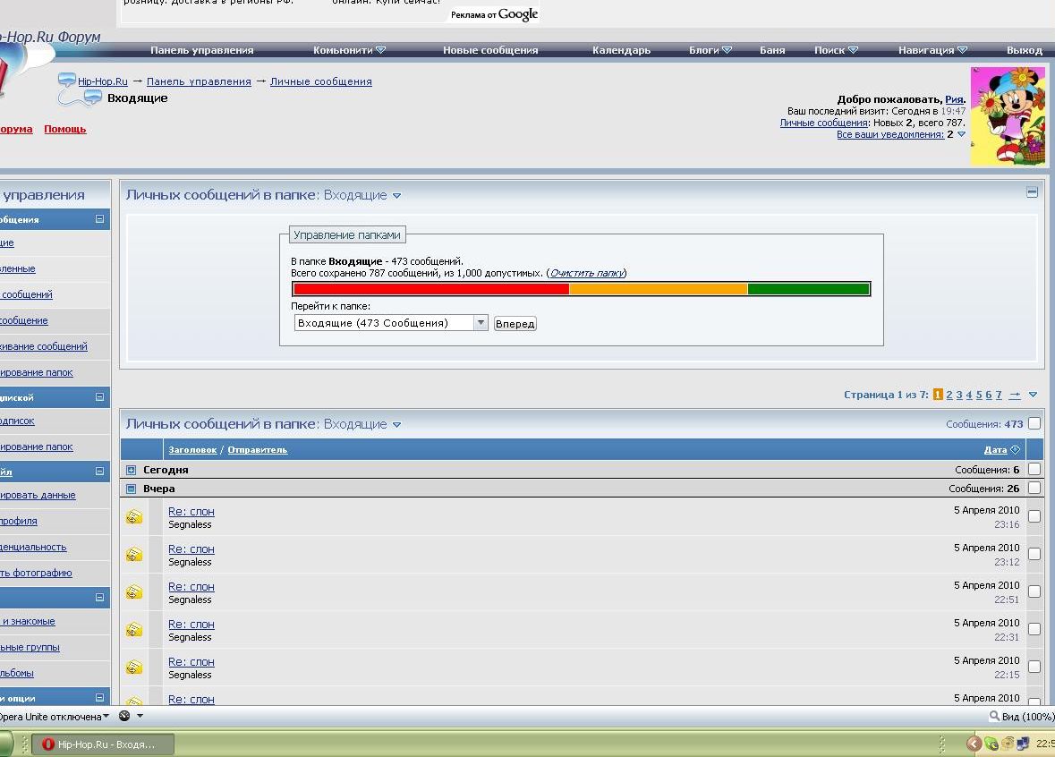
Task: Go to page 7 of messages
Action: click(999, 395)
